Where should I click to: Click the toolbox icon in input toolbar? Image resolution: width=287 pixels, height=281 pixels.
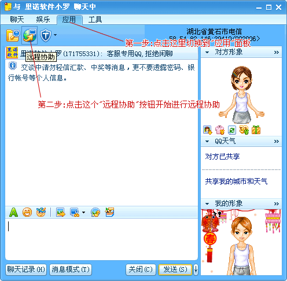tap(109, 212)
